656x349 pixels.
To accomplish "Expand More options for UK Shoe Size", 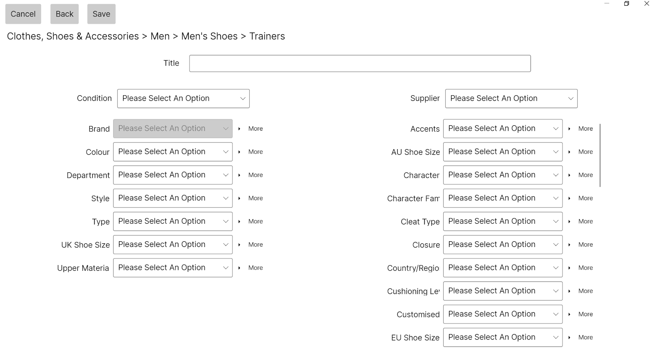I will click(x=239, y=245).
